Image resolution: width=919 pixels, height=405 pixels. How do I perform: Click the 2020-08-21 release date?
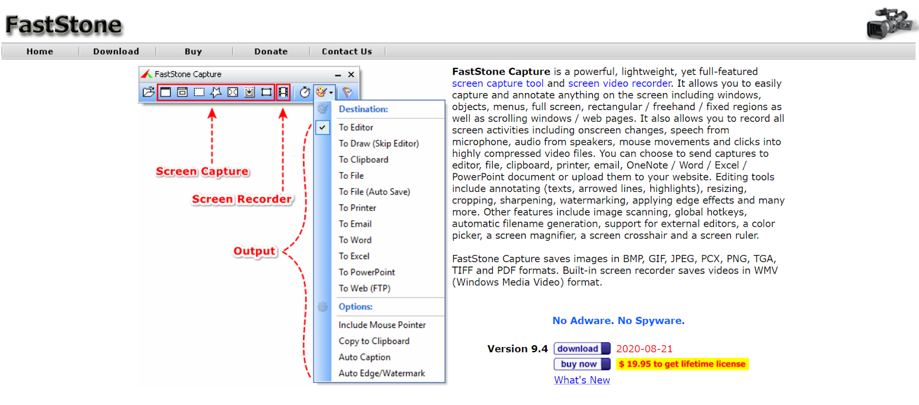click(x=644, y=349)
